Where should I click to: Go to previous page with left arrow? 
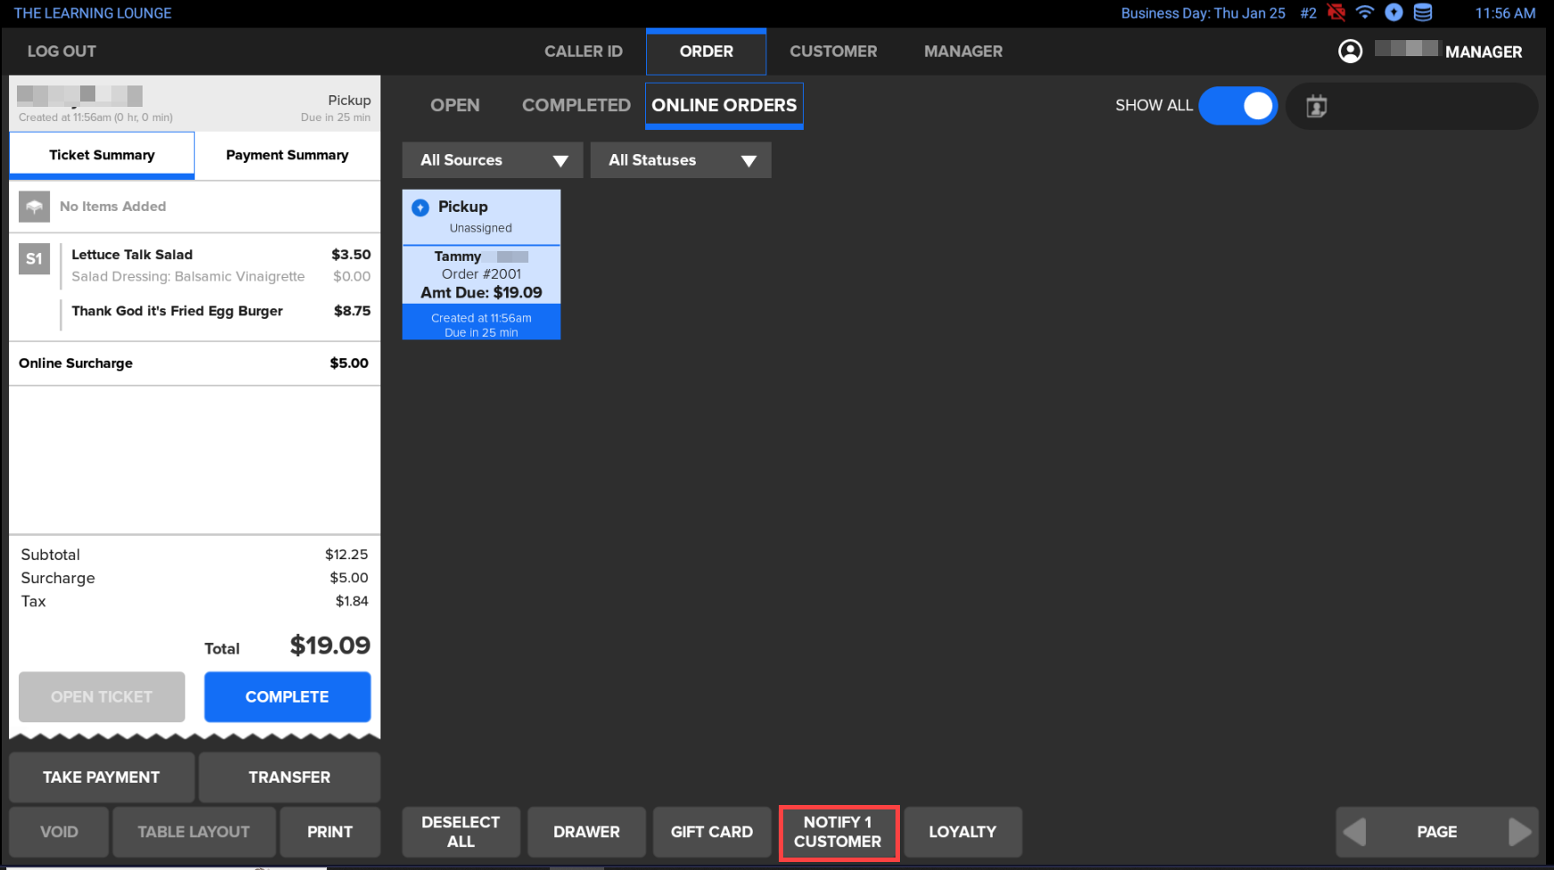(1354, 832)
